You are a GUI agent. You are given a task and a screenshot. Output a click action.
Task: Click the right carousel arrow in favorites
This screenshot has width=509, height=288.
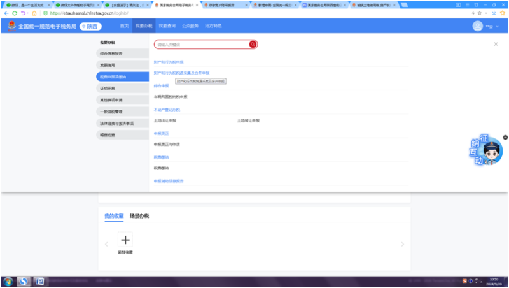tap(402, 244)
